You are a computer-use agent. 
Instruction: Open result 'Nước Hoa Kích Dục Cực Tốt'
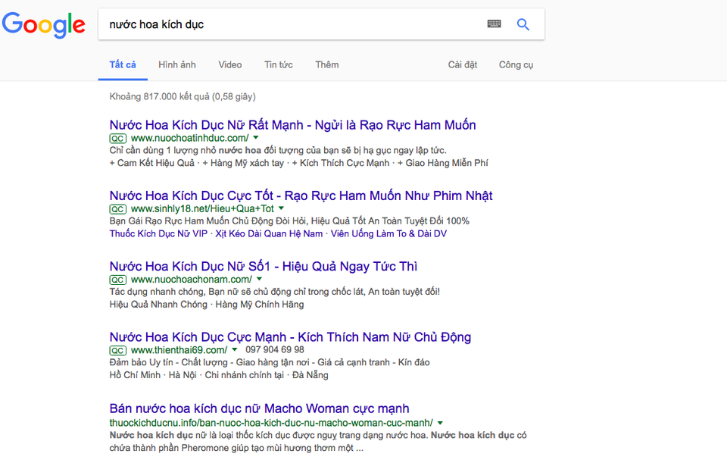click(x=301, y=196)
